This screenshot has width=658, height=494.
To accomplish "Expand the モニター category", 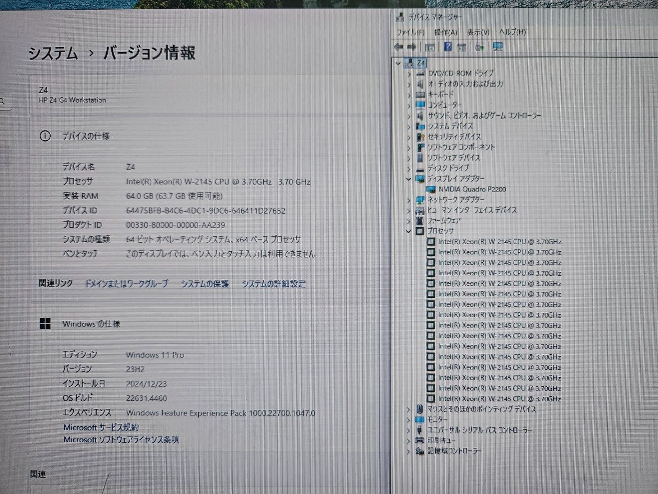I will pos(409,420).
